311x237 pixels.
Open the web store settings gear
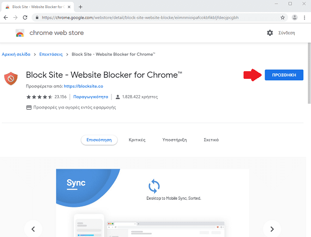(270, 33)
